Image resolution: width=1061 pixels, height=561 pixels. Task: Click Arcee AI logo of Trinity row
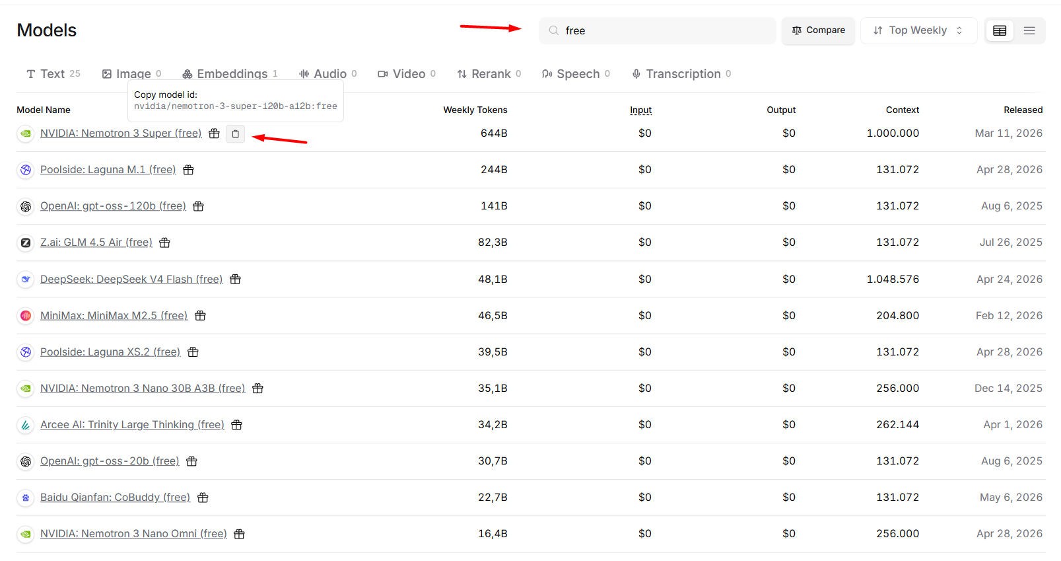(26, 425)
